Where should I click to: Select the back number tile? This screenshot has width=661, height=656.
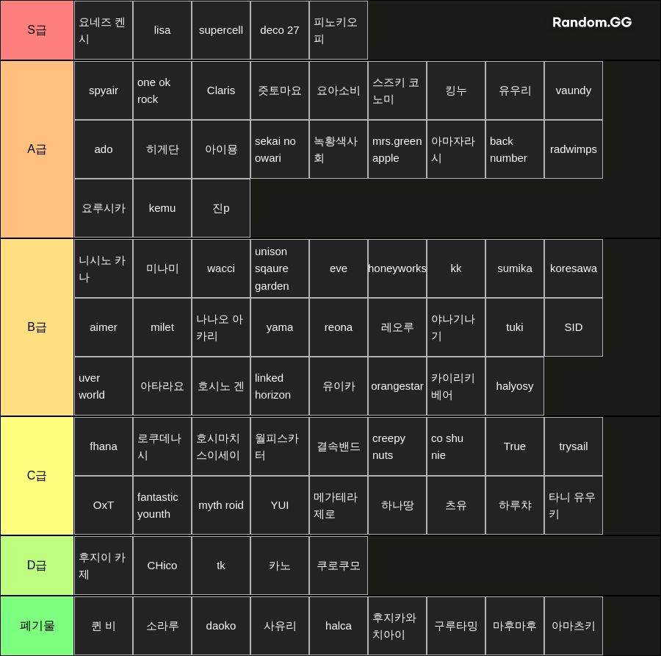coord(515,149)
